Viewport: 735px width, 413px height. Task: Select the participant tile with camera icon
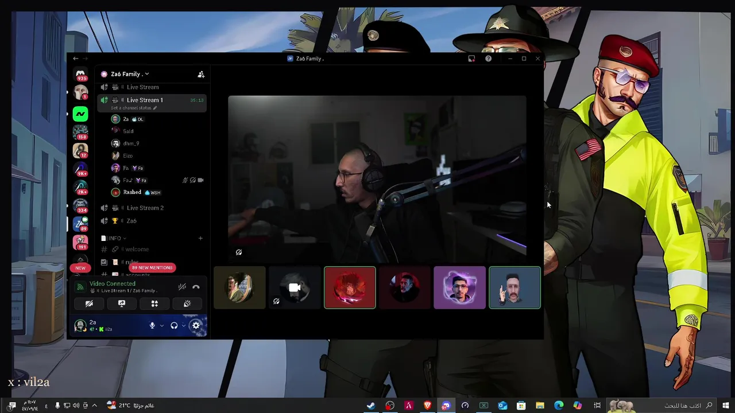point(295,287)
